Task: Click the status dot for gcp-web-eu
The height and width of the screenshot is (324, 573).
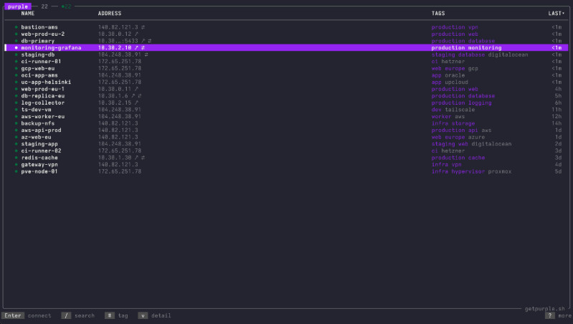Action: (16, 68)
